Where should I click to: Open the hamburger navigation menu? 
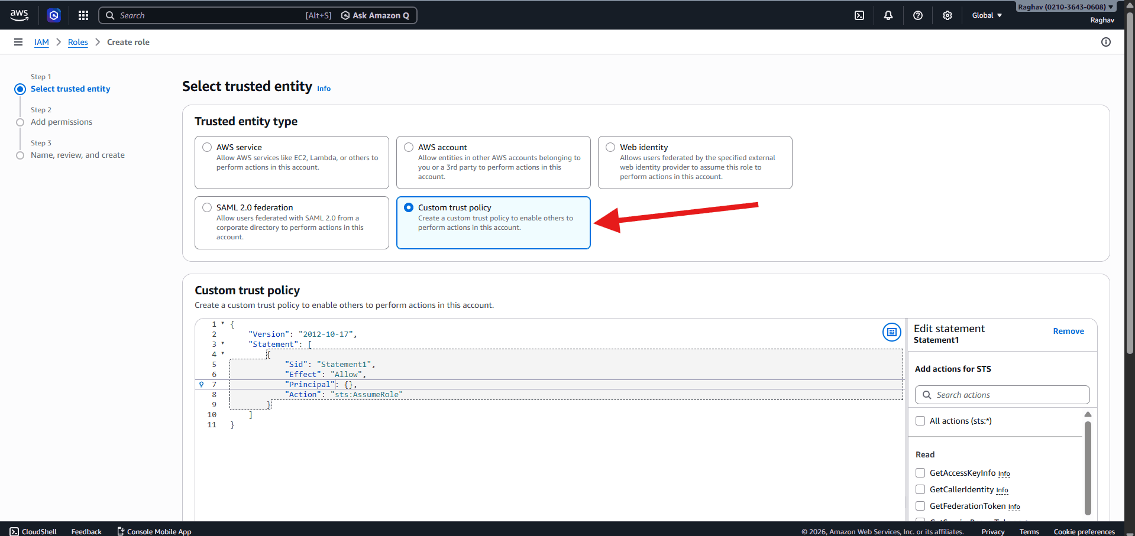pyautogui.click(x=18, y=41)
